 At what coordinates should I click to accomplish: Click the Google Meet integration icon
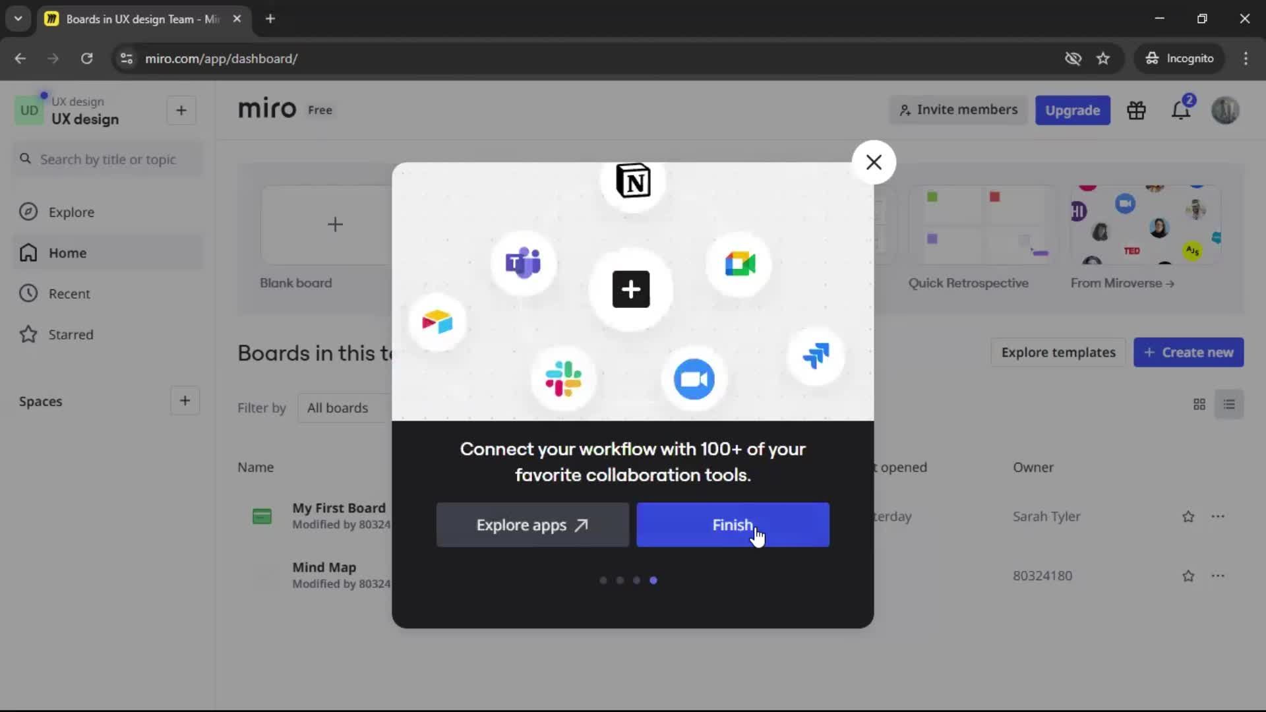pos(740,264)
